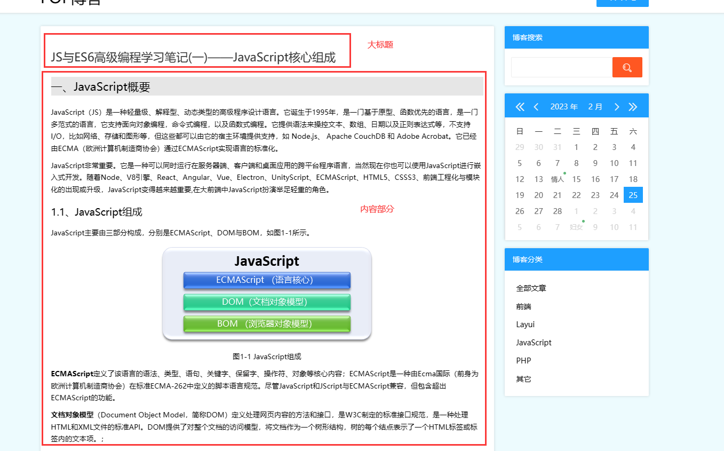The height and width of the screenshot is (451, 724).
Task: Open the 全部文章 category
Action: click(x=531, y=288)
